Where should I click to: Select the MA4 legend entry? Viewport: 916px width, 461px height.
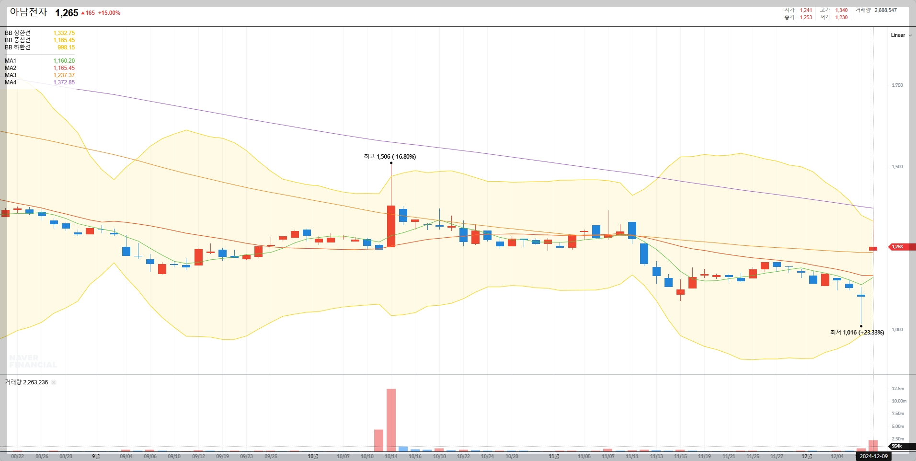pyautogui.click(x=40, y=82)
